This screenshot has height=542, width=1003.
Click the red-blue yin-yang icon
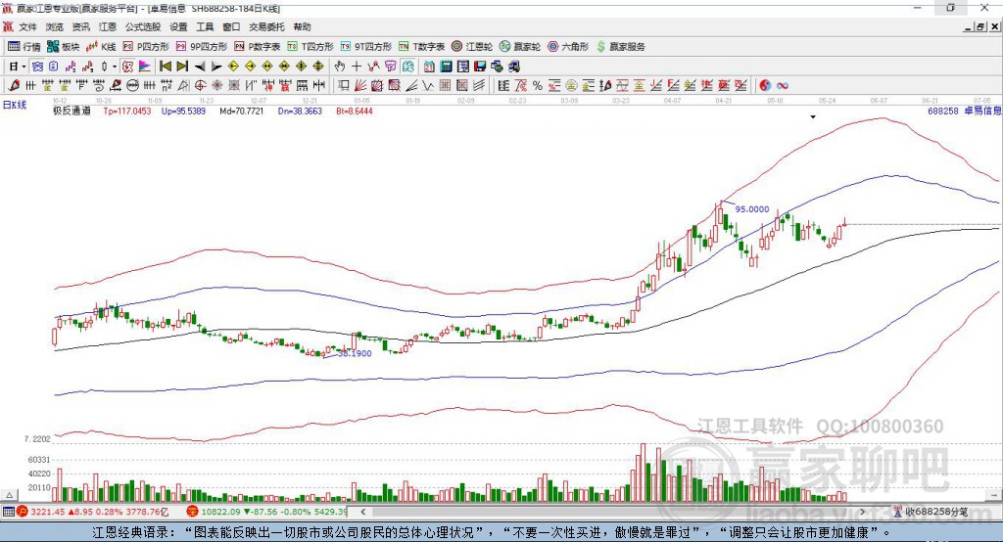pos(765,86)
